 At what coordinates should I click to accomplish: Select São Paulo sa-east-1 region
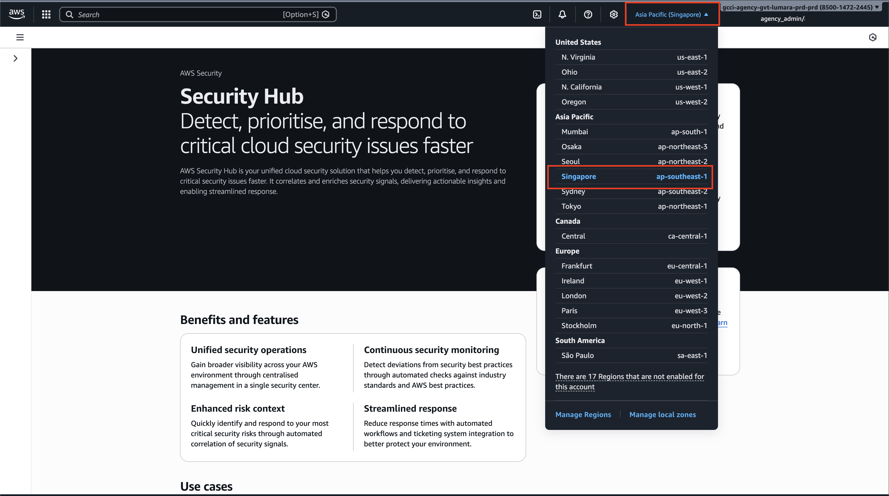(631, 355)
